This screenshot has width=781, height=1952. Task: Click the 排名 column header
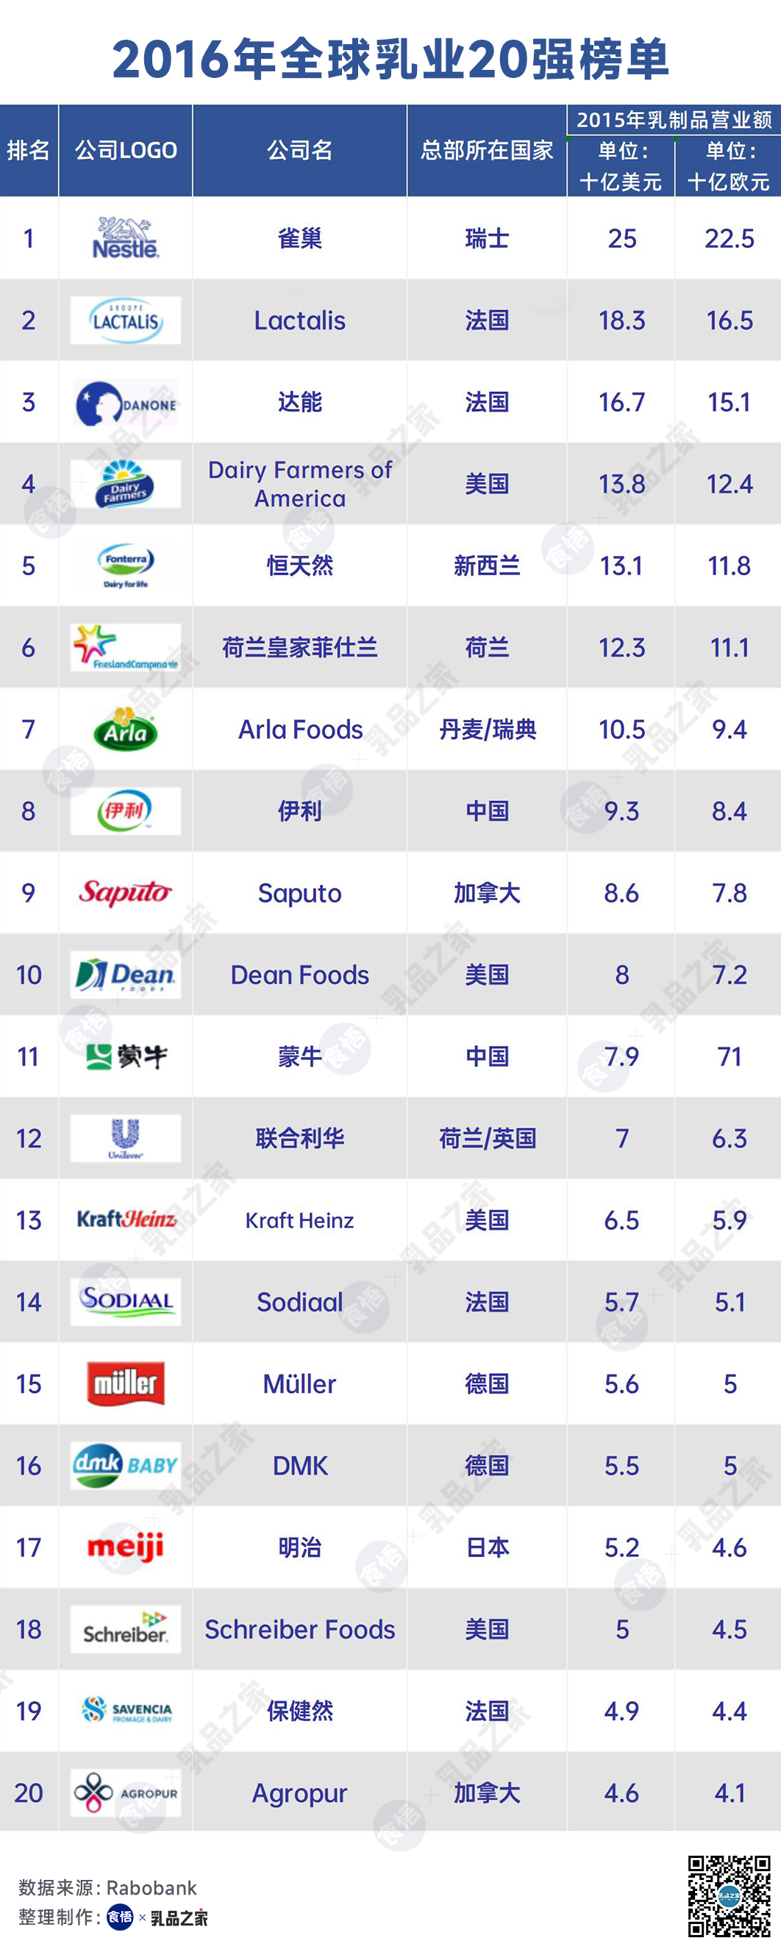coord(29,150)
